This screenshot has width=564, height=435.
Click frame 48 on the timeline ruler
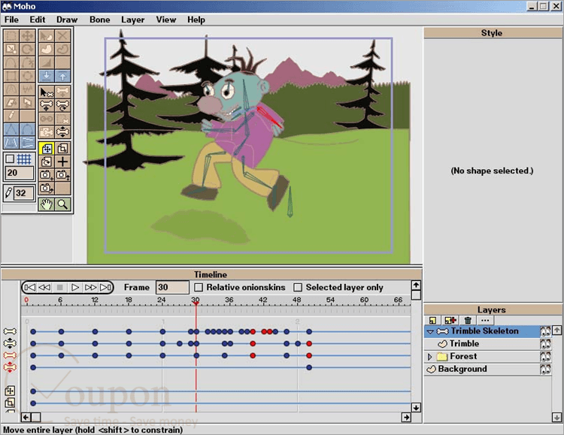[x=297, y=300]
